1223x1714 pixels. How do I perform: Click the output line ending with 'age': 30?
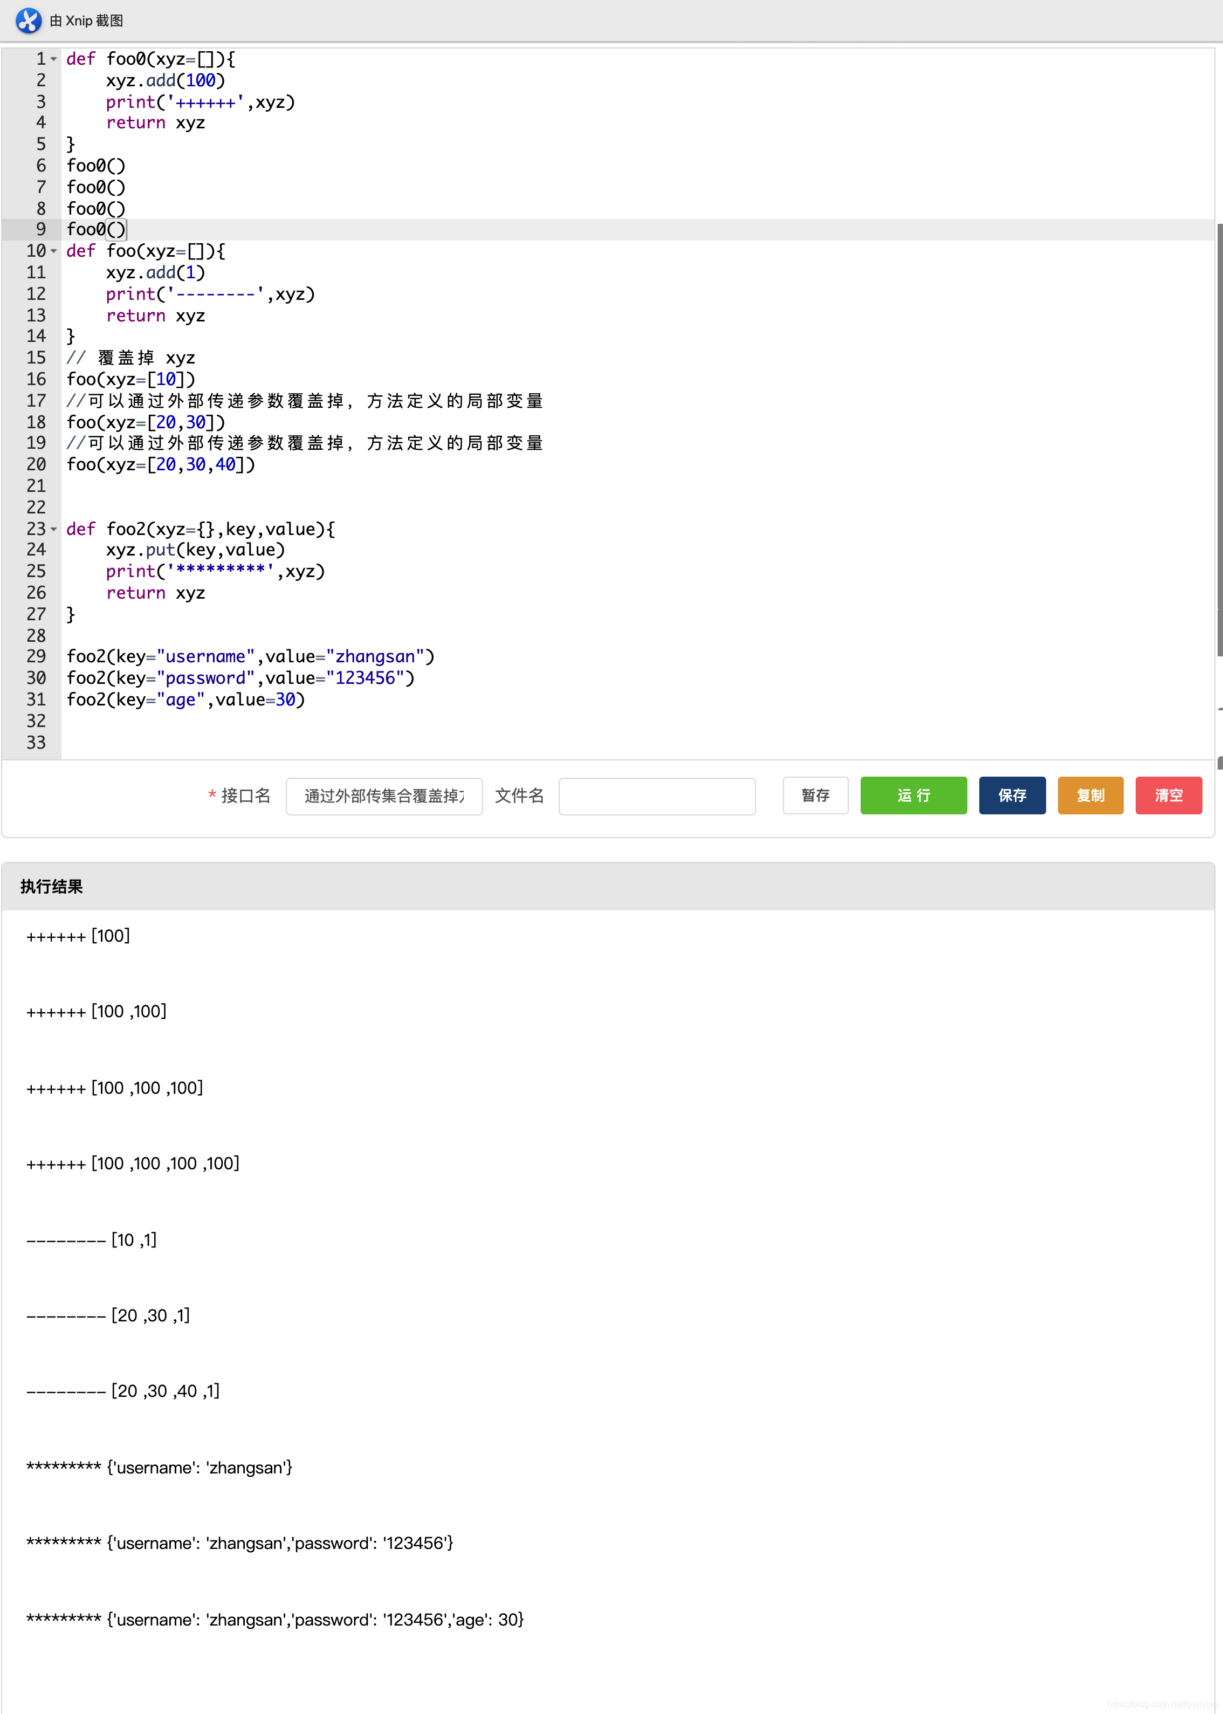[275, 1619]
